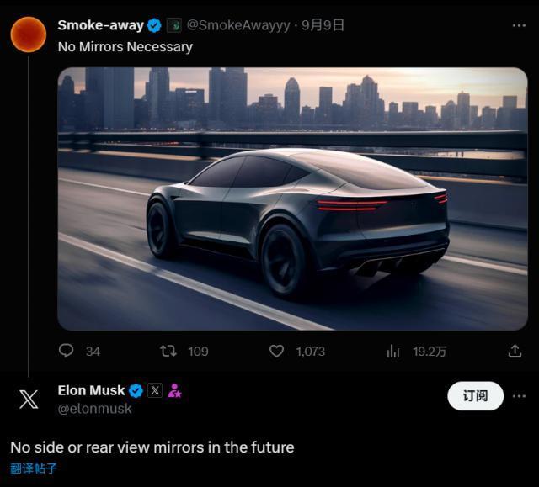
Task: Click the share icon under the car image
Action: (515, 351)
